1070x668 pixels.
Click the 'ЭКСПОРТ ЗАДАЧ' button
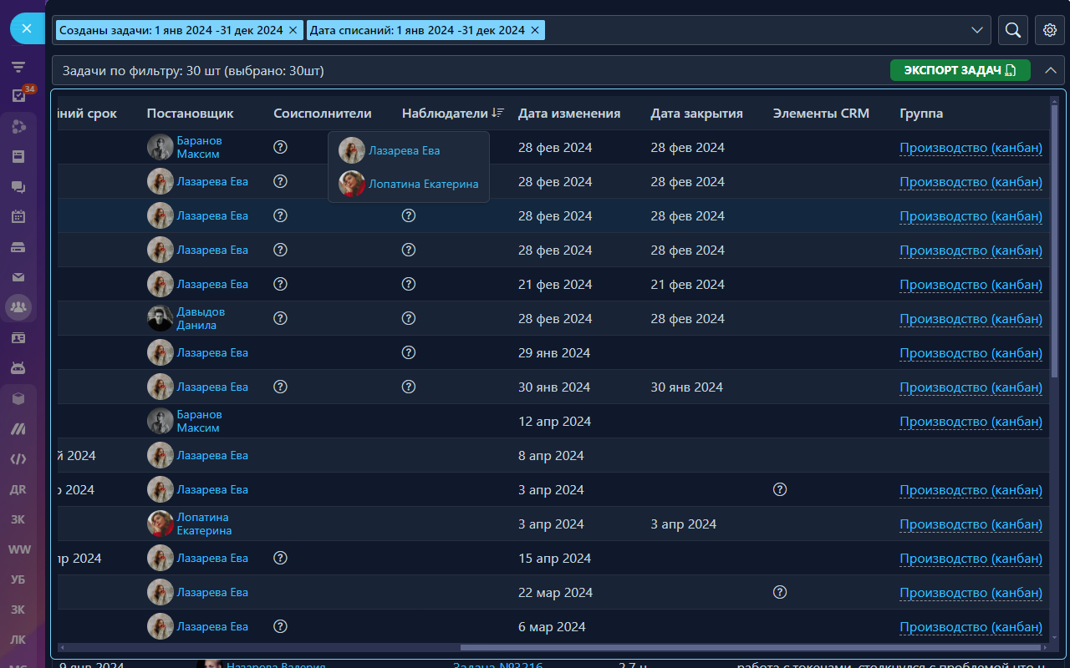960,71
